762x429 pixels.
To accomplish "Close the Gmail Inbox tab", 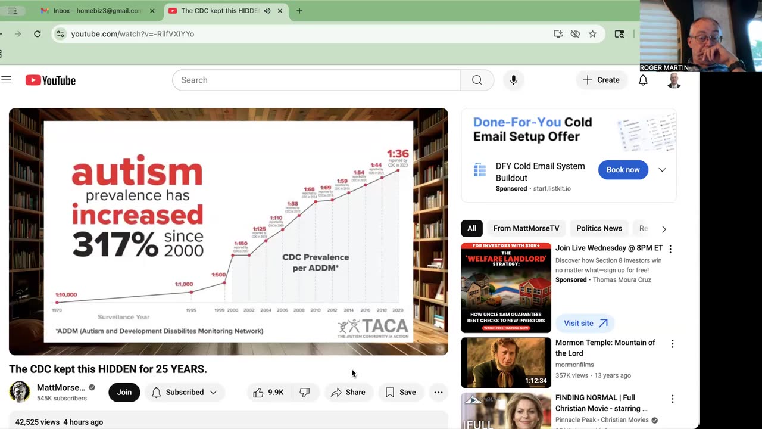I will (152, 11).
